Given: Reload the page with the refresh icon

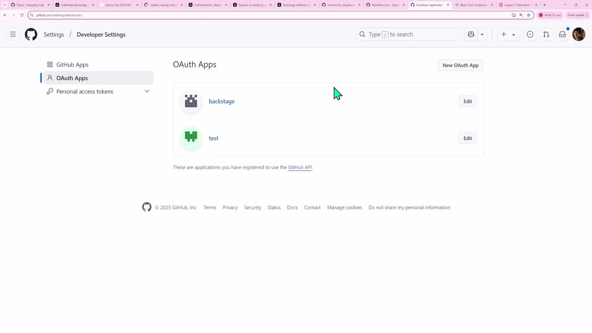Looking at the screenshot, I should 22,15.
